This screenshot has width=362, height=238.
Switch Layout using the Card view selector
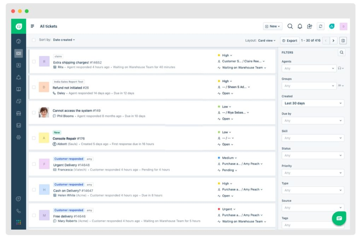pyautogui.click(x=267, y=40)
